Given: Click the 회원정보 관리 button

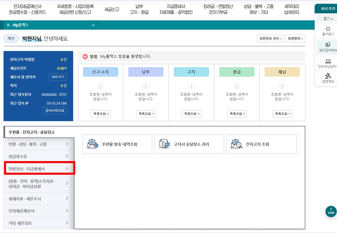Looking at the screenshot, I should pos(270,38).
